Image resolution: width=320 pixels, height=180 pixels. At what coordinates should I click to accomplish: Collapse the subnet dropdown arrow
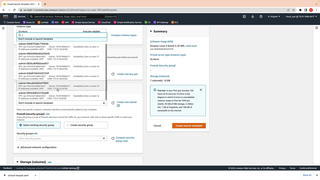click(104, 103)
